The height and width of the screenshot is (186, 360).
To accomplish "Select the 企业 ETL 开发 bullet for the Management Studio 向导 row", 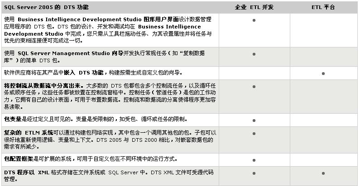I will (x=254, y=54).
